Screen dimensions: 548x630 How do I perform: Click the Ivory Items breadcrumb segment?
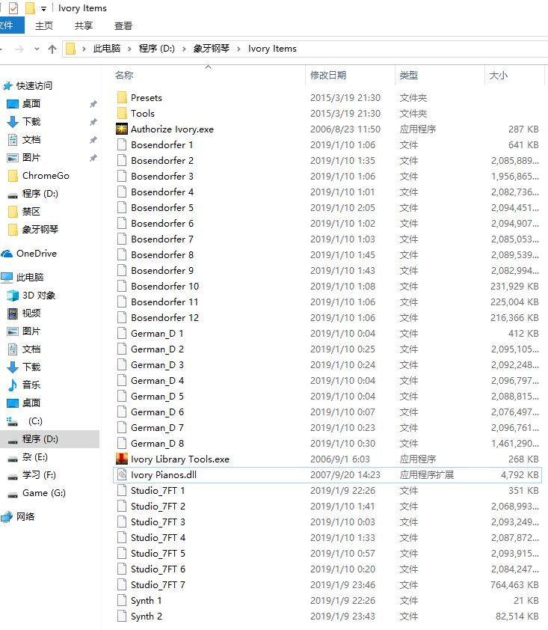272,49
